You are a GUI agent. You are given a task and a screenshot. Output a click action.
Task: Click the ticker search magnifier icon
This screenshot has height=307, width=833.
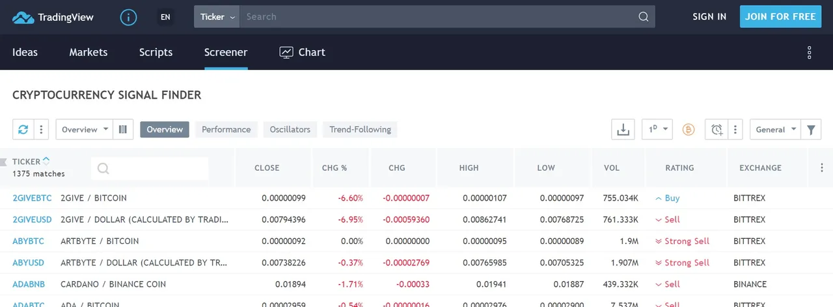[x=103, y=169]
